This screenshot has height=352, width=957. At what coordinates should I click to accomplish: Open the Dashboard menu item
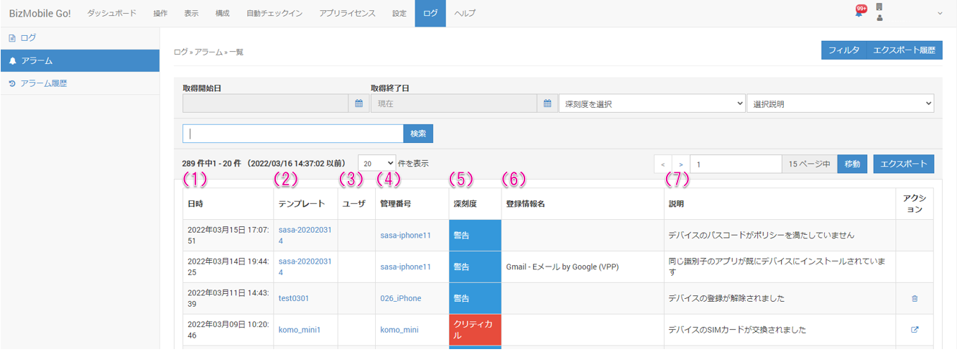[111, 13]
